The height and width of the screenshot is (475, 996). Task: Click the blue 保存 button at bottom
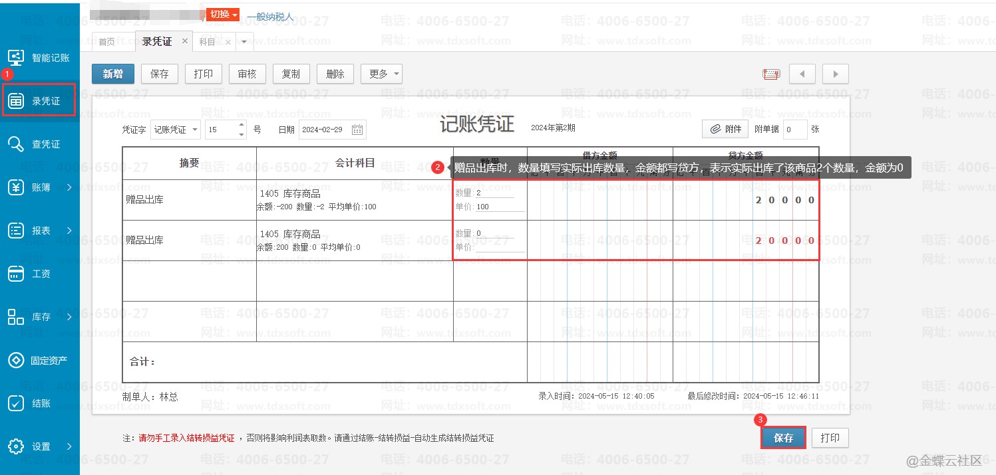click(x=783, y=438)
